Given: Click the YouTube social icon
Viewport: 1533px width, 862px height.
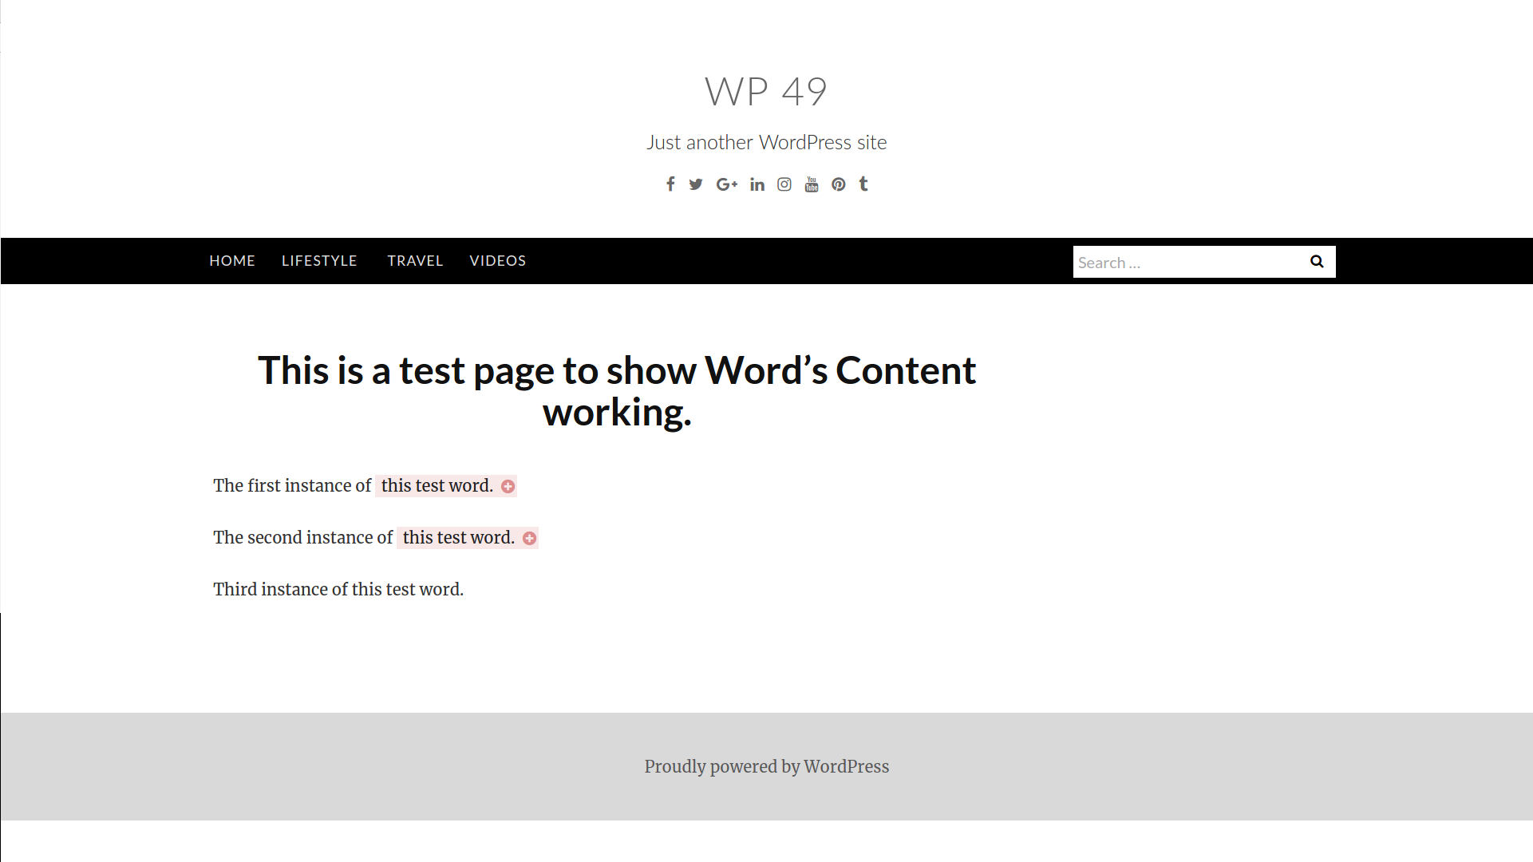Looking at the screenshot, I should (x=812, y=184).
